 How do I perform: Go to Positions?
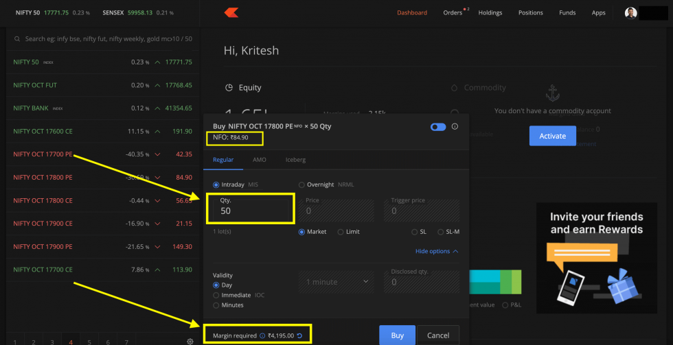[530, 13]
